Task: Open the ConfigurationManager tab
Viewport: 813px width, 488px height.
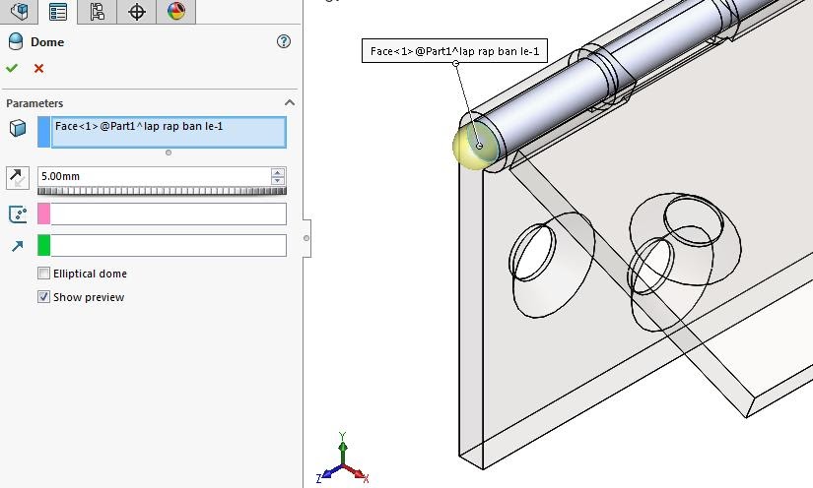Action: click(97, 12)
